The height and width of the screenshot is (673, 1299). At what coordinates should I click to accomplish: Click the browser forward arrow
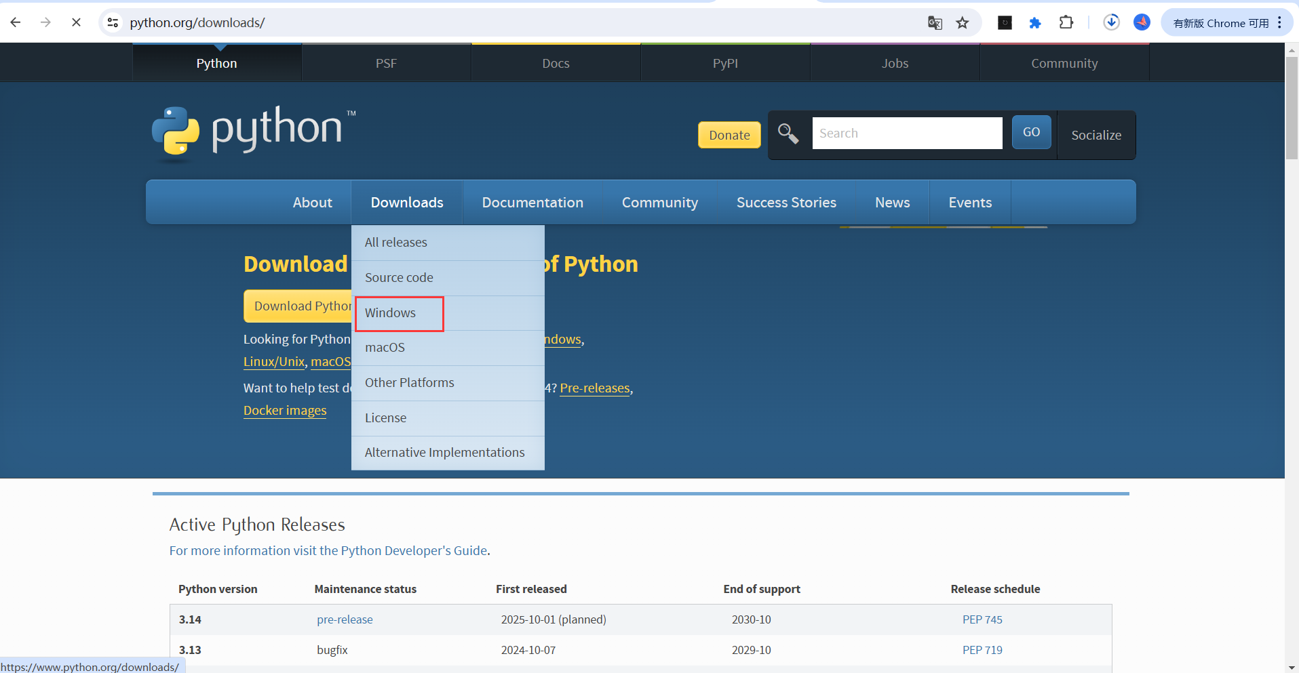click(45, 22)
